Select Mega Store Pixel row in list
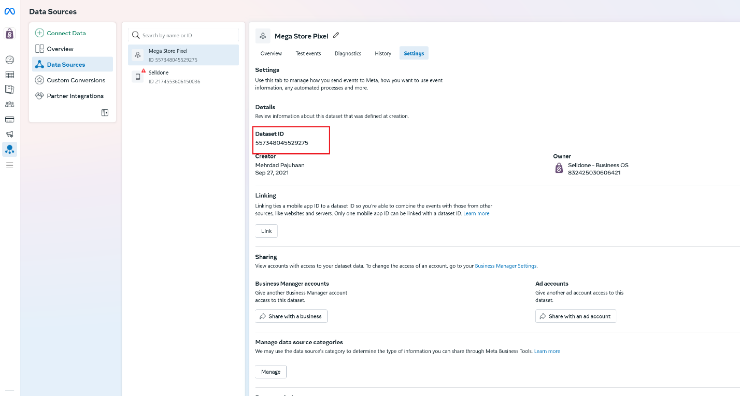 [x=183, y=55]
